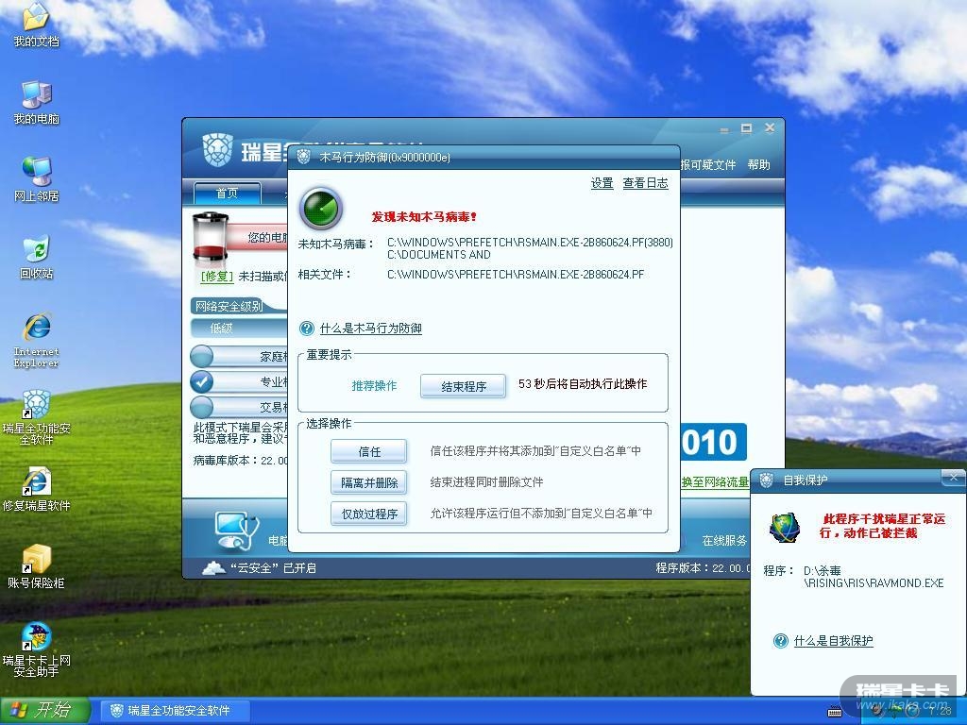Click the [修复] link in Rising window
This screenshot has width=967, height=725.
217,277
